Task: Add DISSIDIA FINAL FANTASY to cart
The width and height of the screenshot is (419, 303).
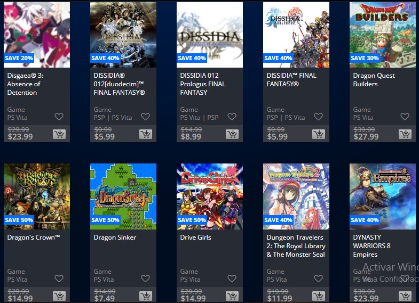Action: 319,134
